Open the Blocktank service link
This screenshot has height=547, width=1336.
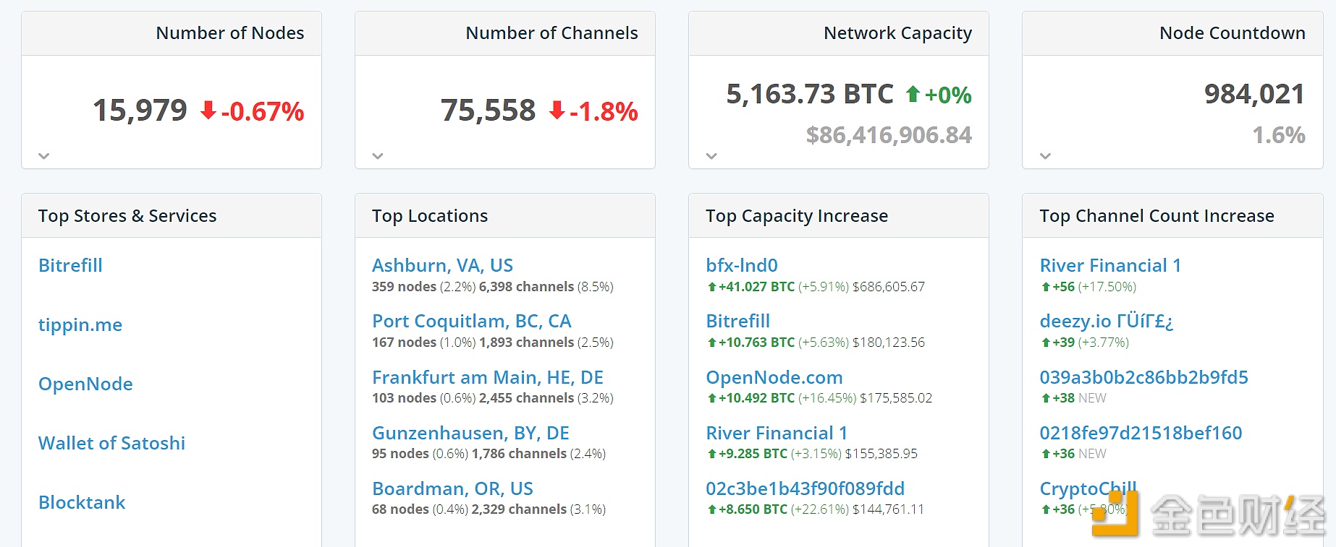[82, 502]
